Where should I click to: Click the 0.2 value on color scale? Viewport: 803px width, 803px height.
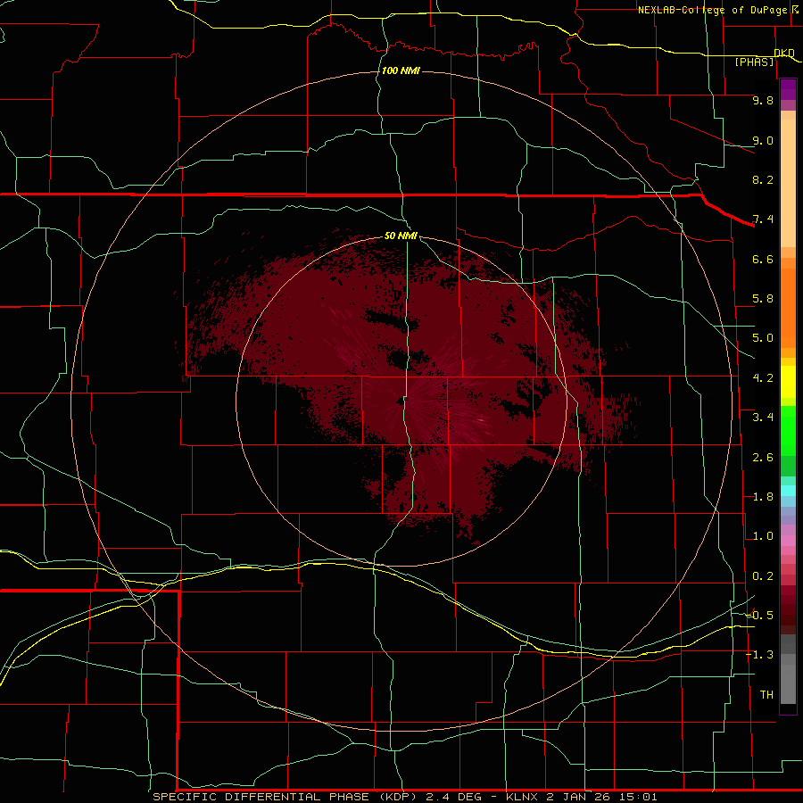[x=763, y=576]
